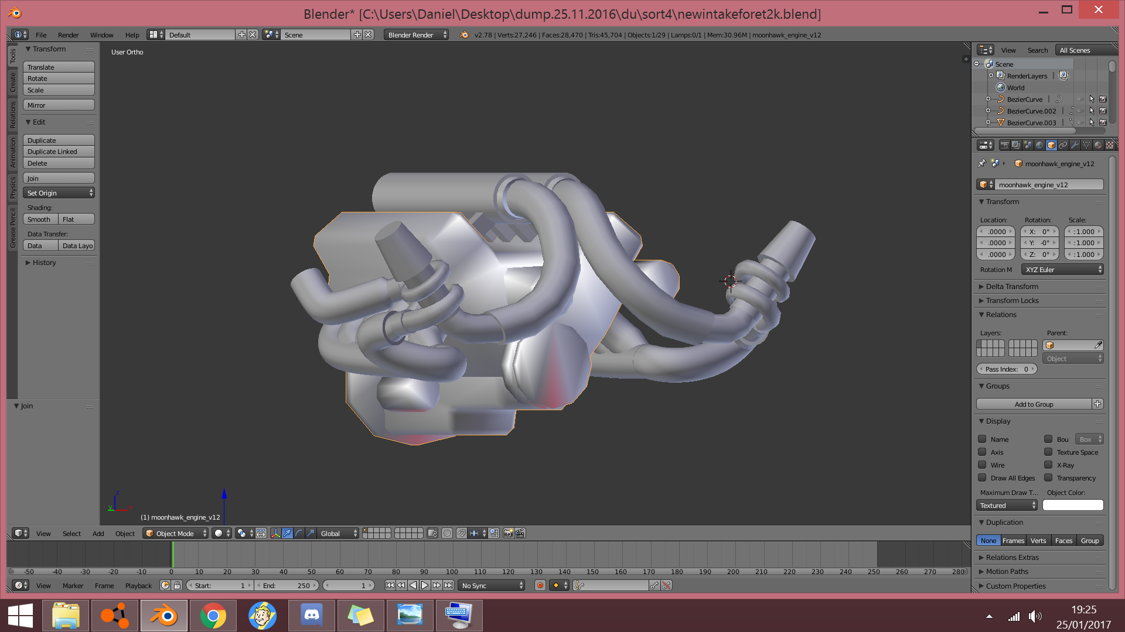Click the OpenGL render image camera icon
Image resolution: width=1125 pixels, height=632 pixels.
point(508,533)
